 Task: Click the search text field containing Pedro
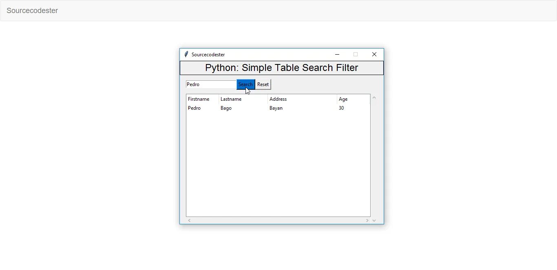pyautogui.click(x=211, y=84)
